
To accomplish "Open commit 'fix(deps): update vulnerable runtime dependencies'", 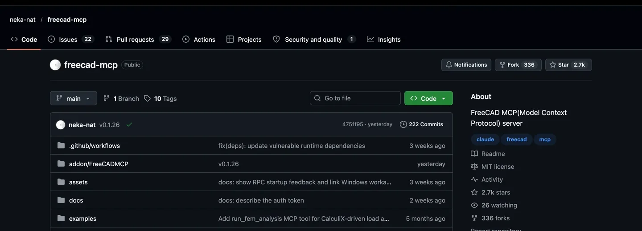I will coord(292,146).
